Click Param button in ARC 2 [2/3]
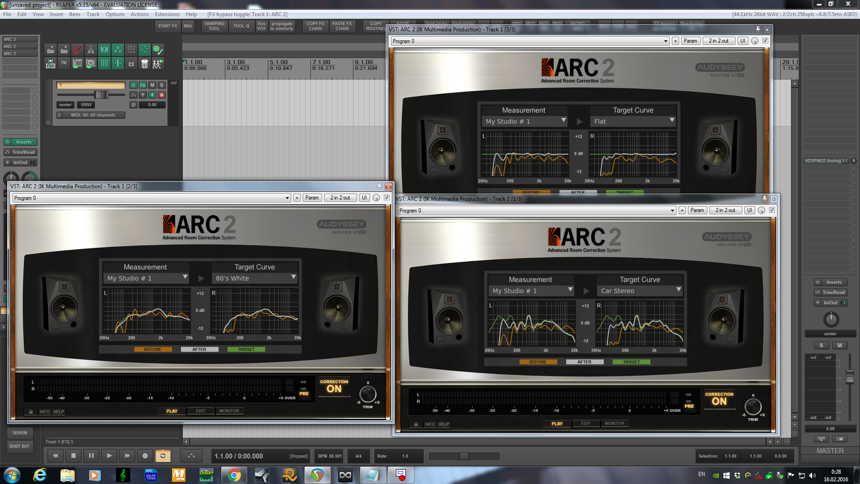The width and height of the screenshot is (860, 484). [312, 198]
